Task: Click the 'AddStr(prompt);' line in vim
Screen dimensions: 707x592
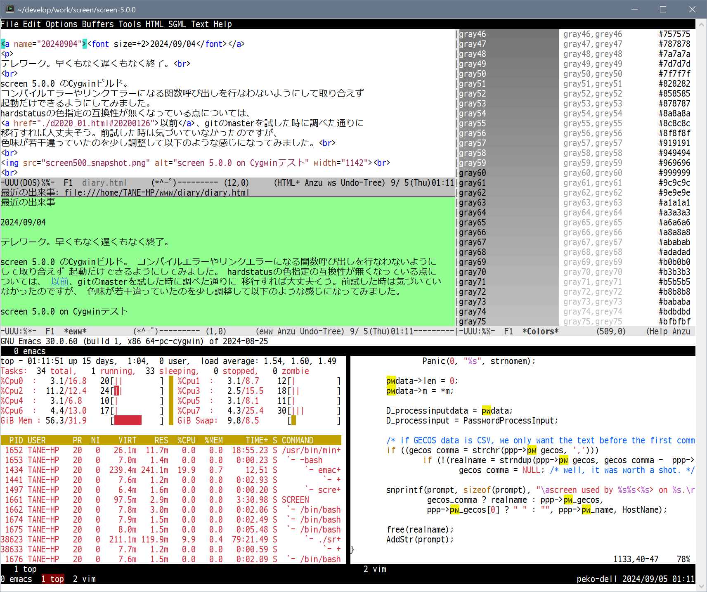Action: click(x=420, y=540)
